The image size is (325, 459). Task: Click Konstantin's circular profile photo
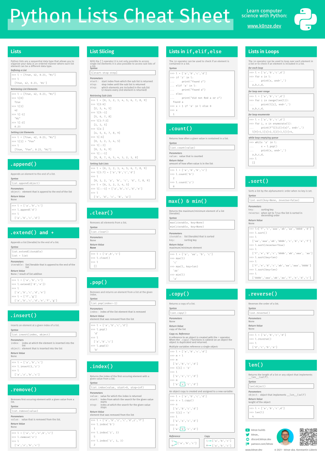(x=286, y=437)
